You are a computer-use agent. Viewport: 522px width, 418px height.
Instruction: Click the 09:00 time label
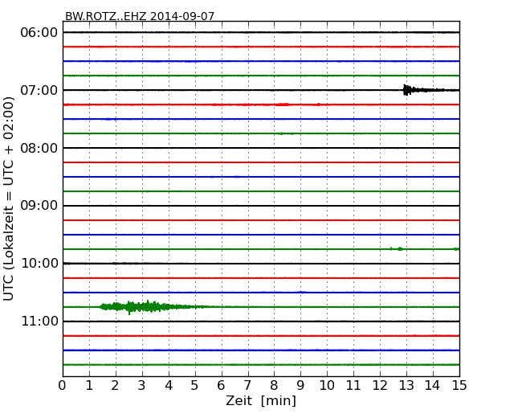coord(39,206)
